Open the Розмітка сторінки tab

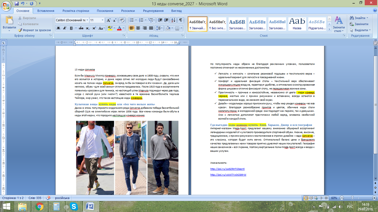click(76, 11)
